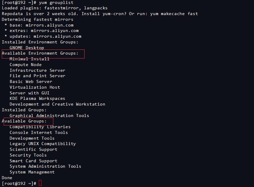Click the 'yum grouplist' command text
Screen dimensions: 254x187
pyautogui.click(x=56, y=2)
